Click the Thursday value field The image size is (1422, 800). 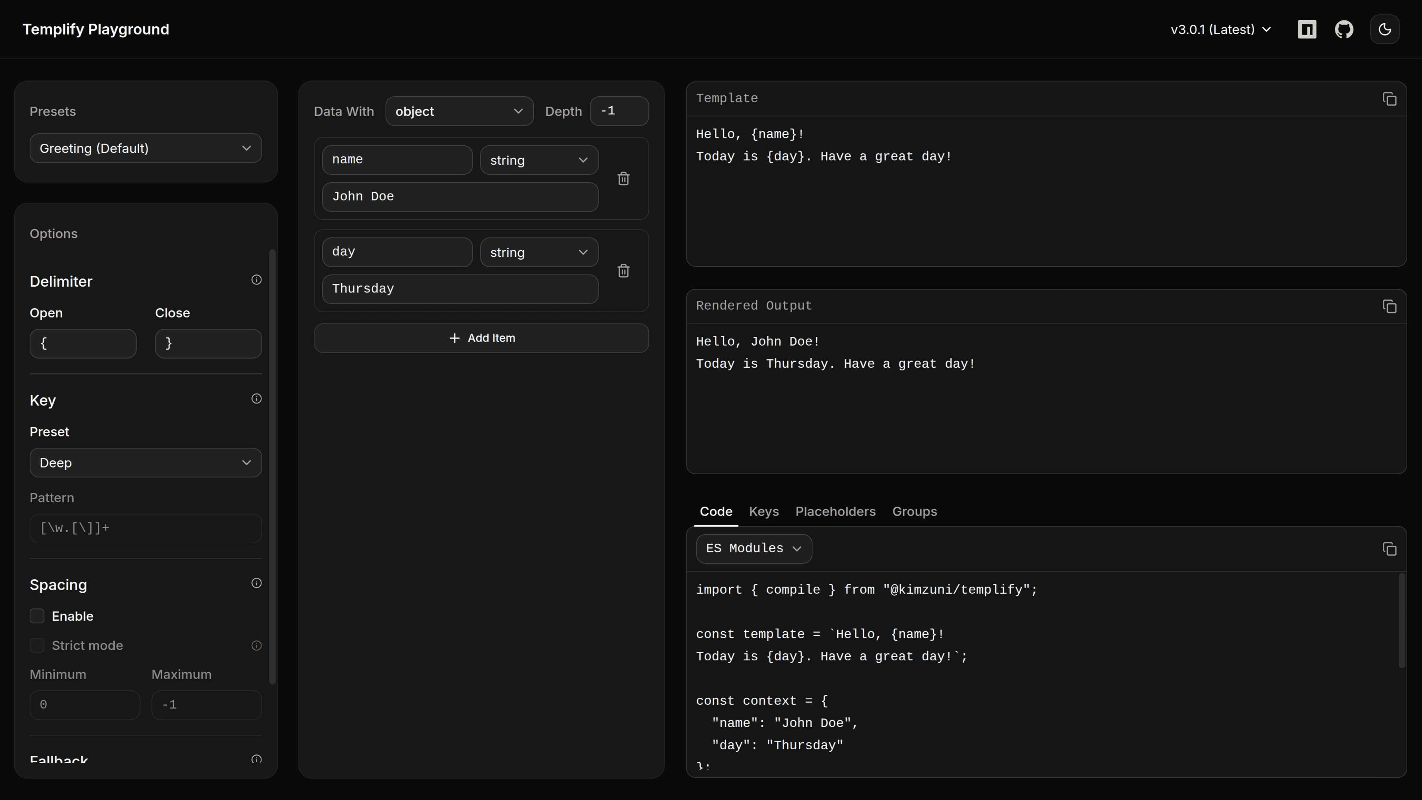coord(460,289)
